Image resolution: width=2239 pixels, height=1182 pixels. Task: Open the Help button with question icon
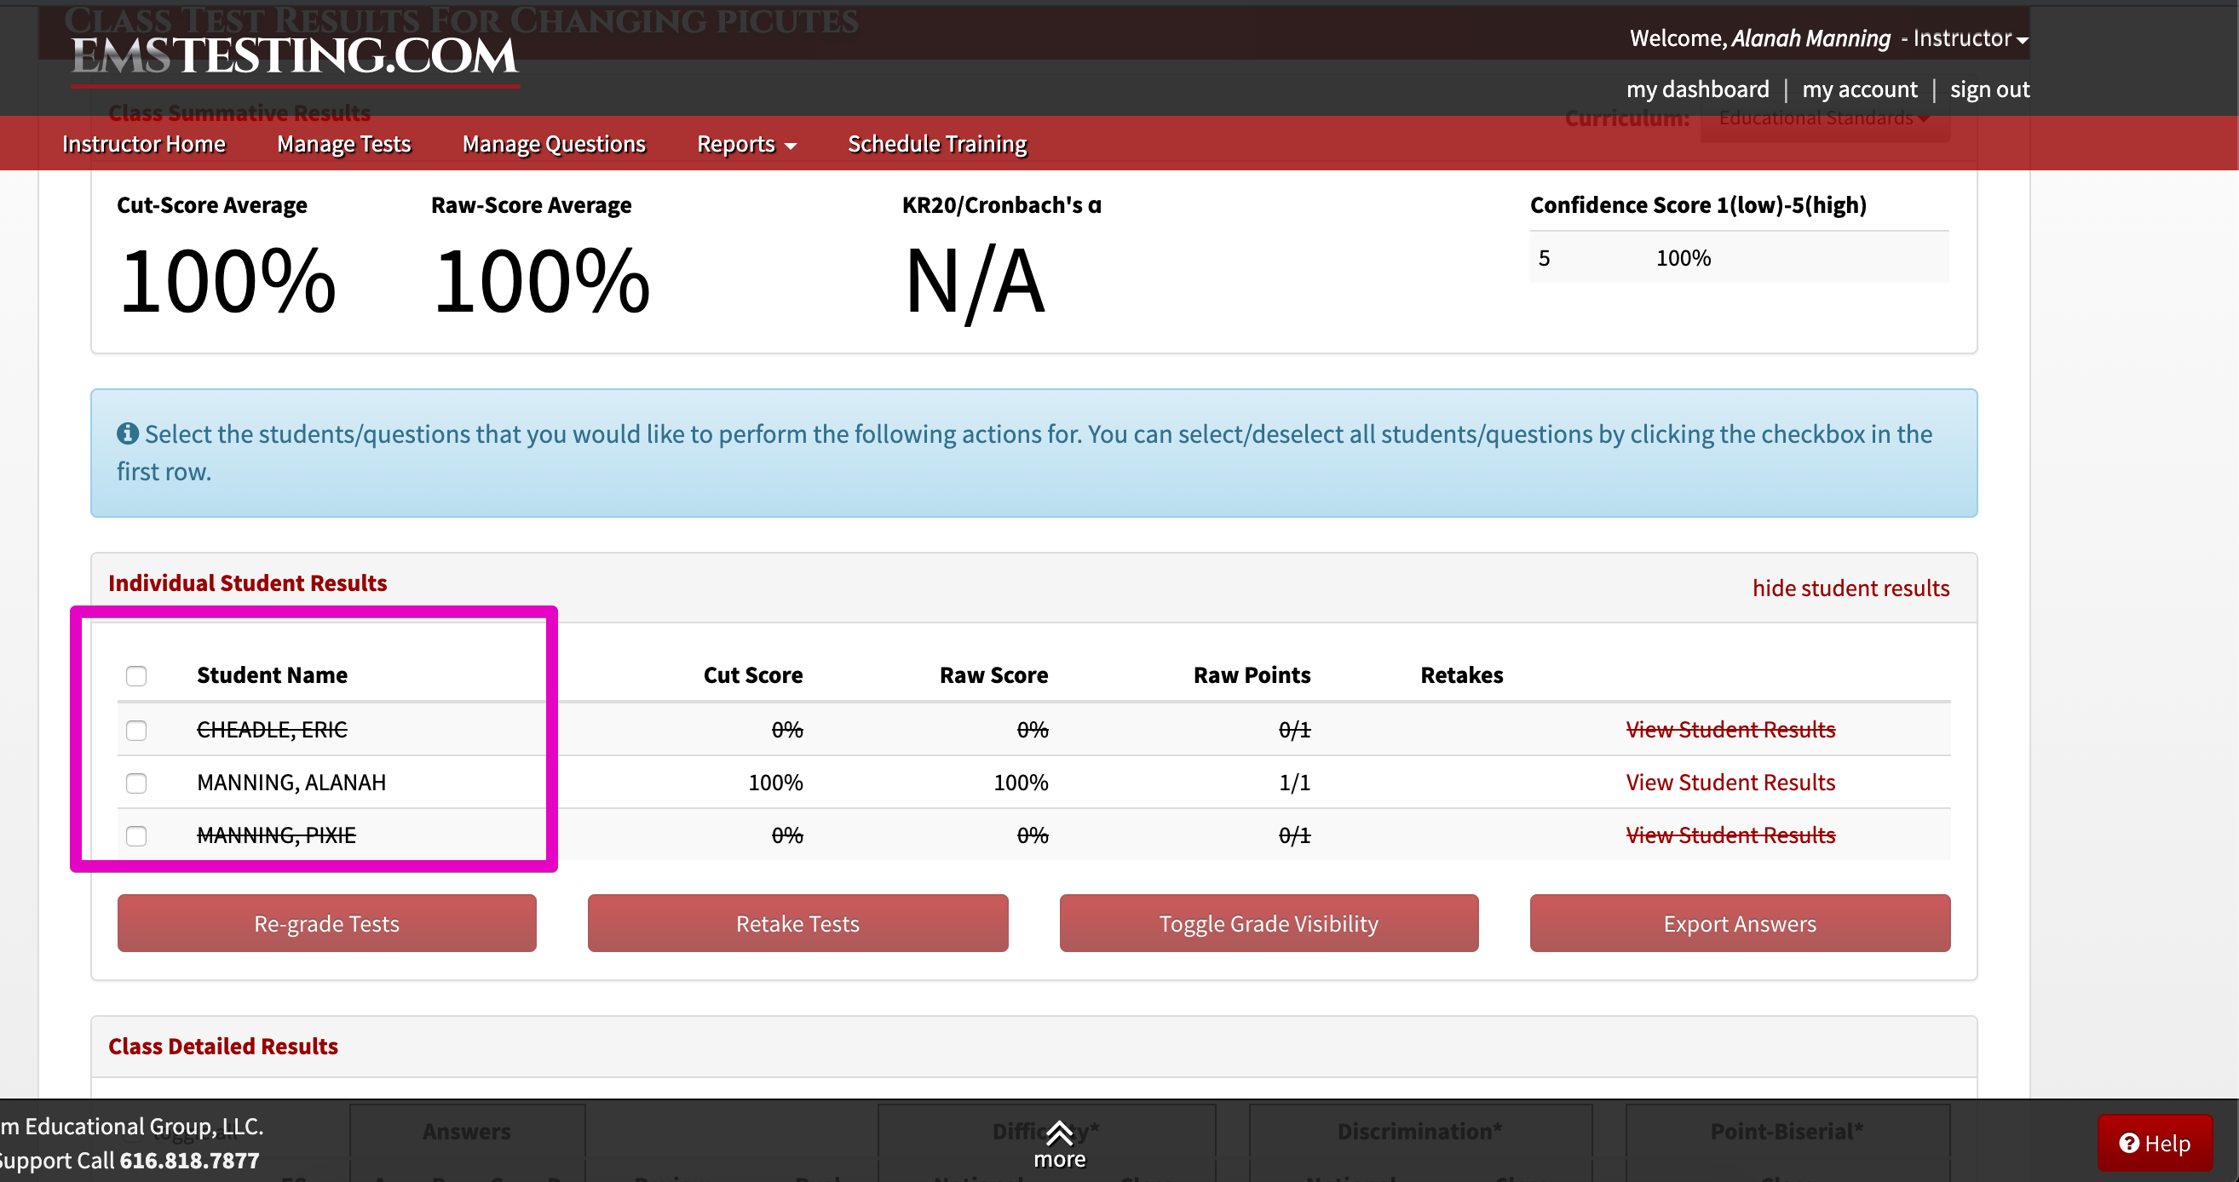2155,1143
